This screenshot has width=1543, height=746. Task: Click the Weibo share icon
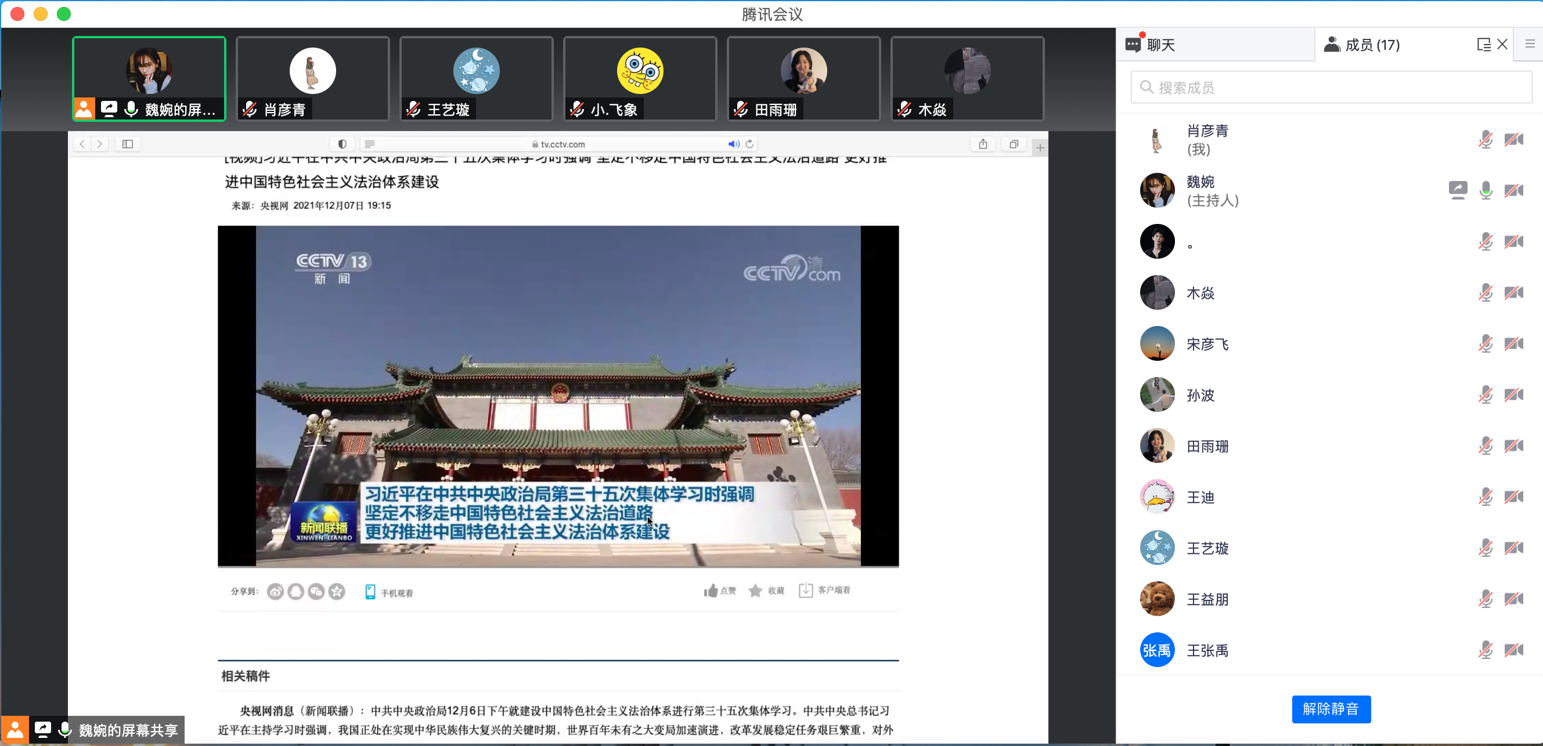[275, 592]
